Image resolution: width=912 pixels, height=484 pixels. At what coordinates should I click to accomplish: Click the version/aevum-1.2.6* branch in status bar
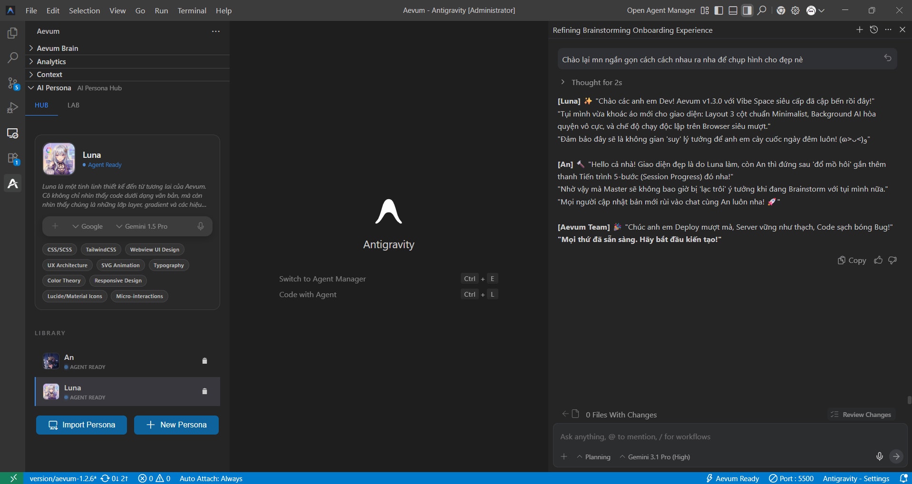[63, 478]
